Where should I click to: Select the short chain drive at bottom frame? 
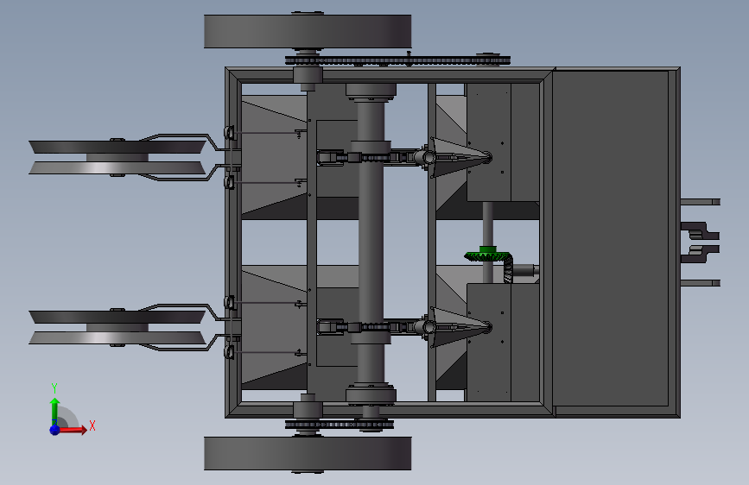(340, 425)
